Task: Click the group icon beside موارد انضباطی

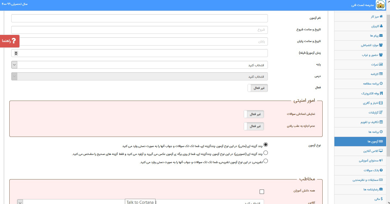Action: coord(381,45)
